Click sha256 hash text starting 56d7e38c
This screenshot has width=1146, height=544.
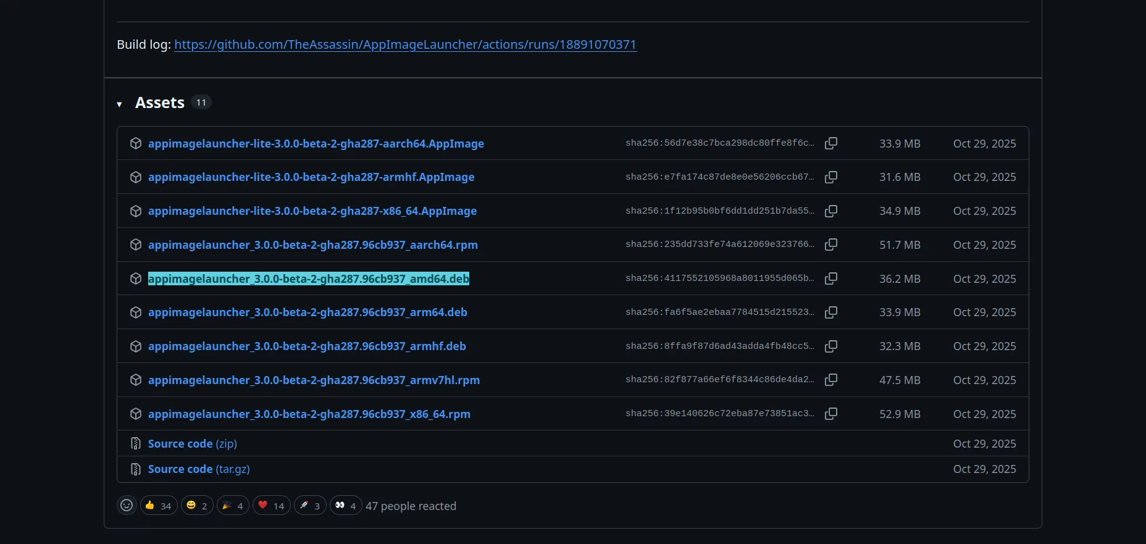coord(719,143)
